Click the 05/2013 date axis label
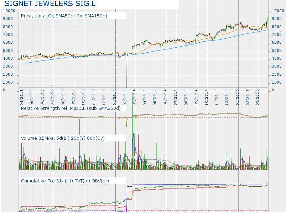 click(x=32, y=97)
